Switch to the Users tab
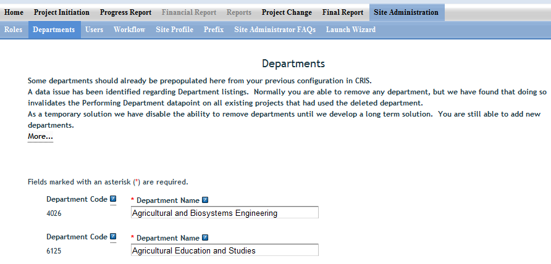The width and height of the screenshot is (551, 264). [x=94, y=30]
